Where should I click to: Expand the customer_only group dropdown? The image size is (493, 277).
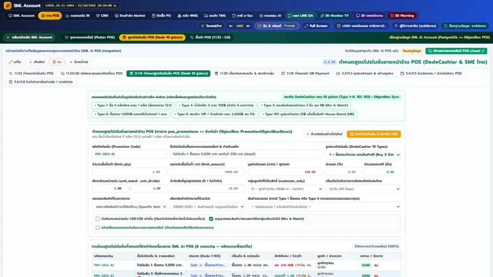click(285, 189)
